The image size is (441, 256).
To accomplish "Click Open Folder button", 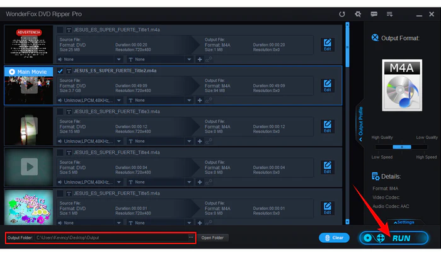I will pyautogui.click(x=212, y=238).
